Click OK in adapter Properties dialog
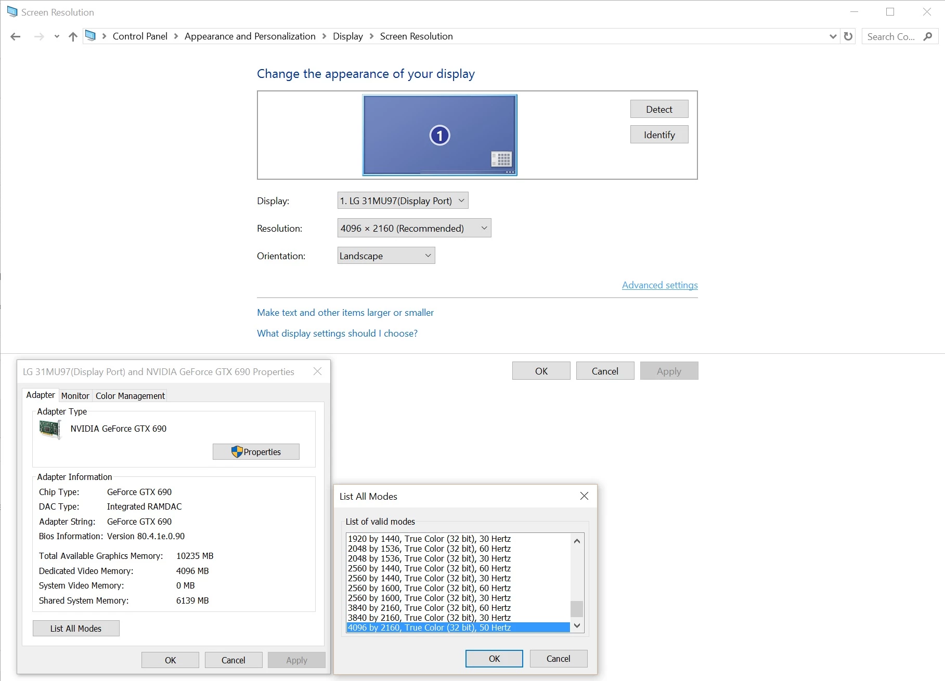 [x=170, y=660]
